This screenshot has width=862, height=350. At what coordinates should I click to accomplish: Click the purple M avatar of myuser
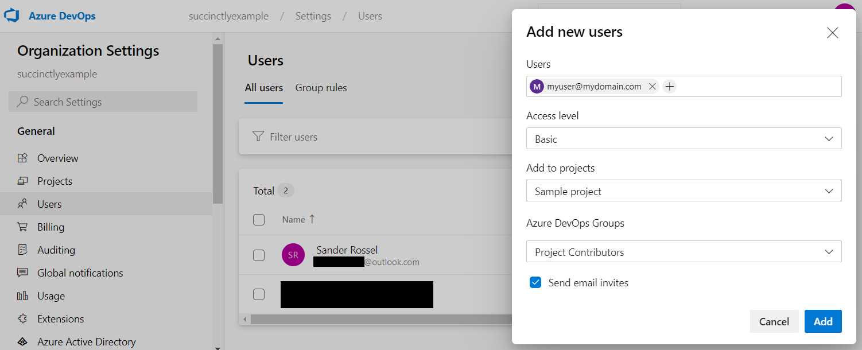tap(537, 87)
